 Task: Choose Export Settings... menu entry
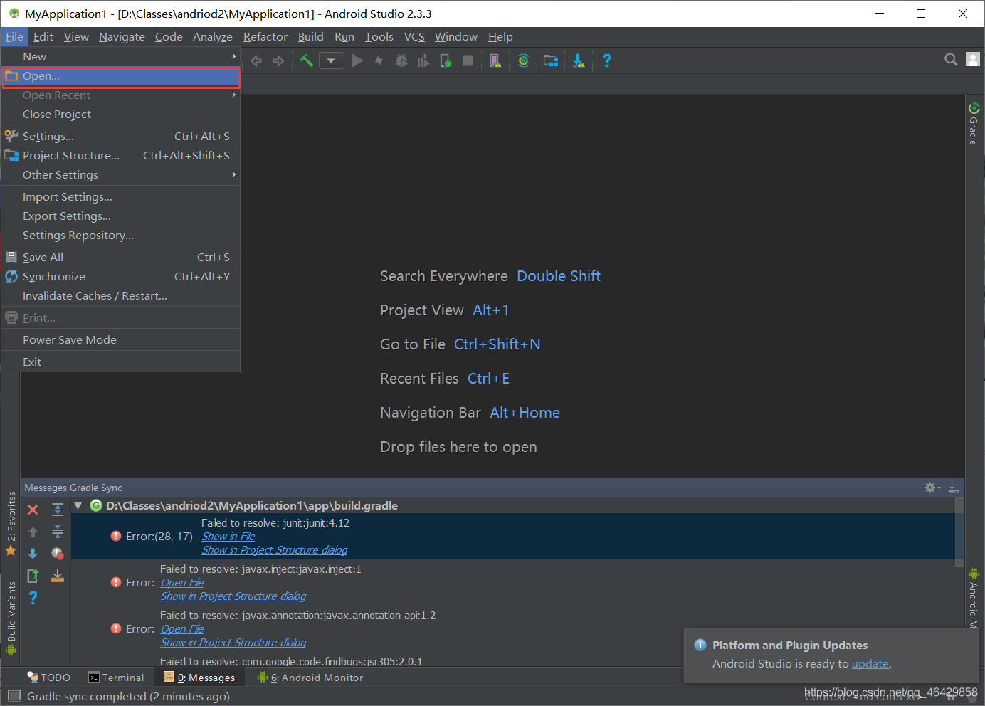(121, 216)
